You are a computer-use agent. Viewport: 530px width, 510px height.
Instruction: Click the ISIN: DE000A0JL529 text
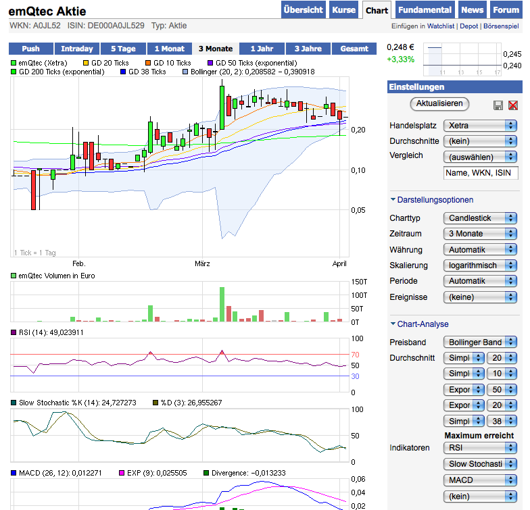coord(105,26)
